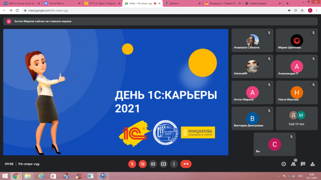Click Александра Л avatar tile
Viewport: 321px width, 180px height.
coord(297,66)
